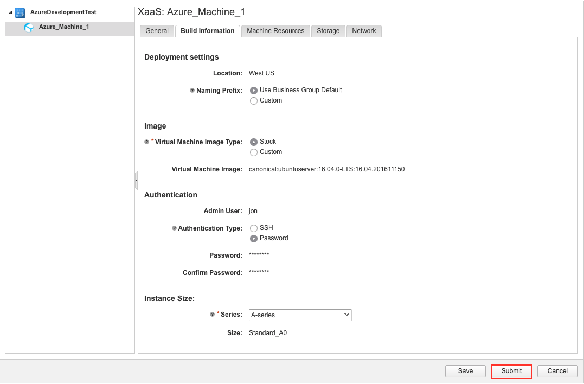
Task: Choose SSH authentication type
Action: 254,228
